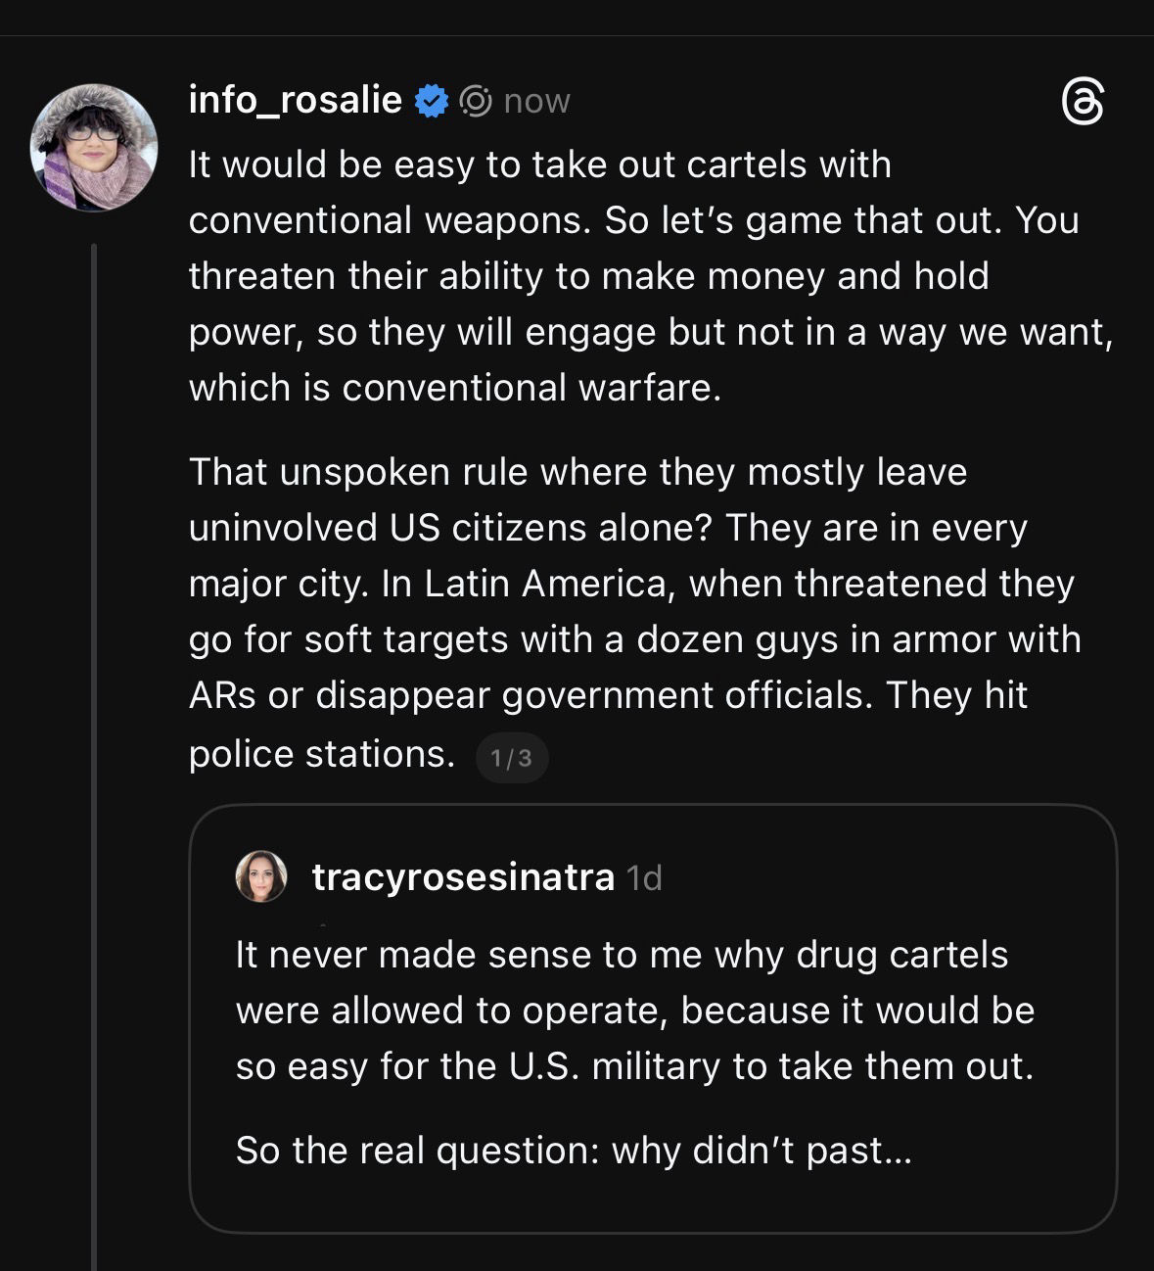Click the words 'Latin America' in the post

[x=546, y=584]
